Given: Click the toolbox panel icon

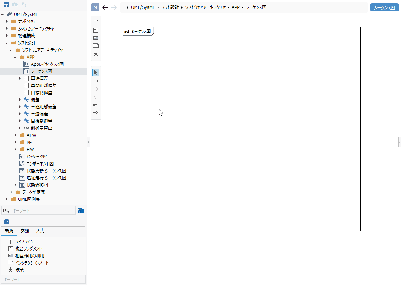Looking at the screenshot, I should coord(7,221).
